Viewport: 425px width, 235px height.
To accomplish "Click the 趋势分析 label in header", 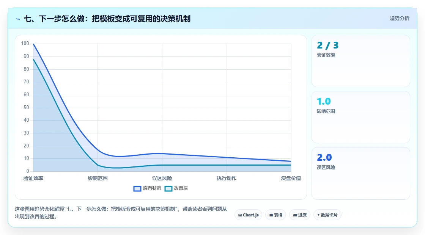I will (x=399, y=19).
